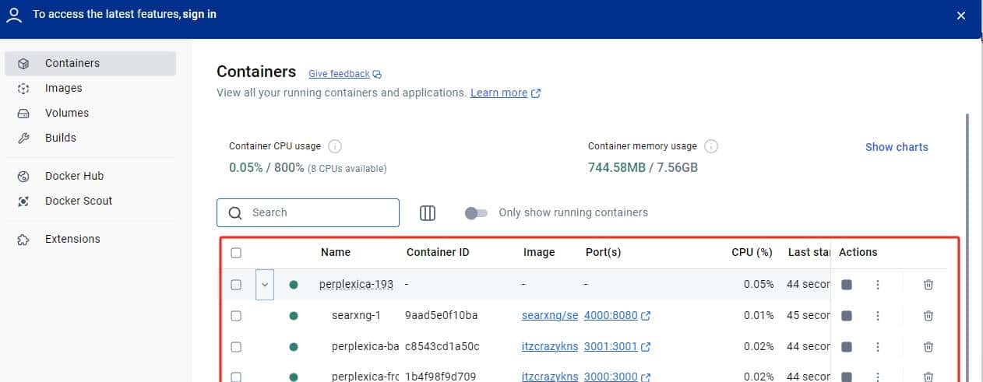Select container ID 9aad5e0f10ba
The image size is (983, 382).
[x=442, y=316]
